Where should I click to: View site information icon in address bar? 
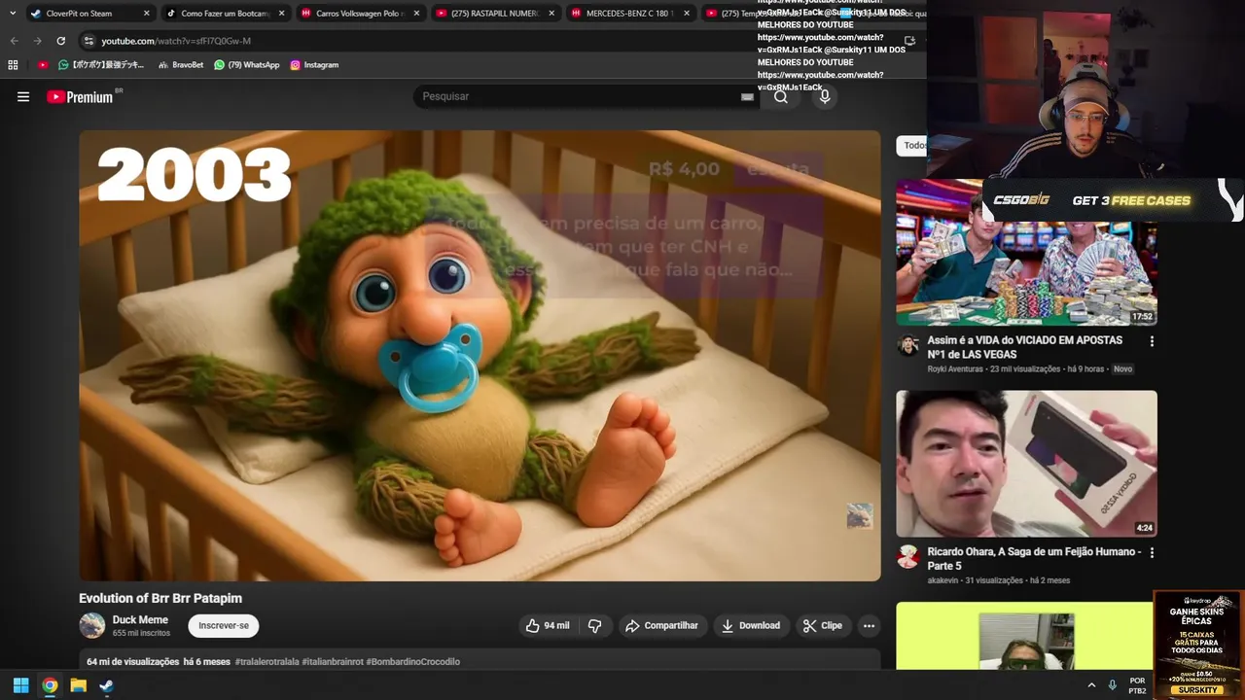[89, 41]
